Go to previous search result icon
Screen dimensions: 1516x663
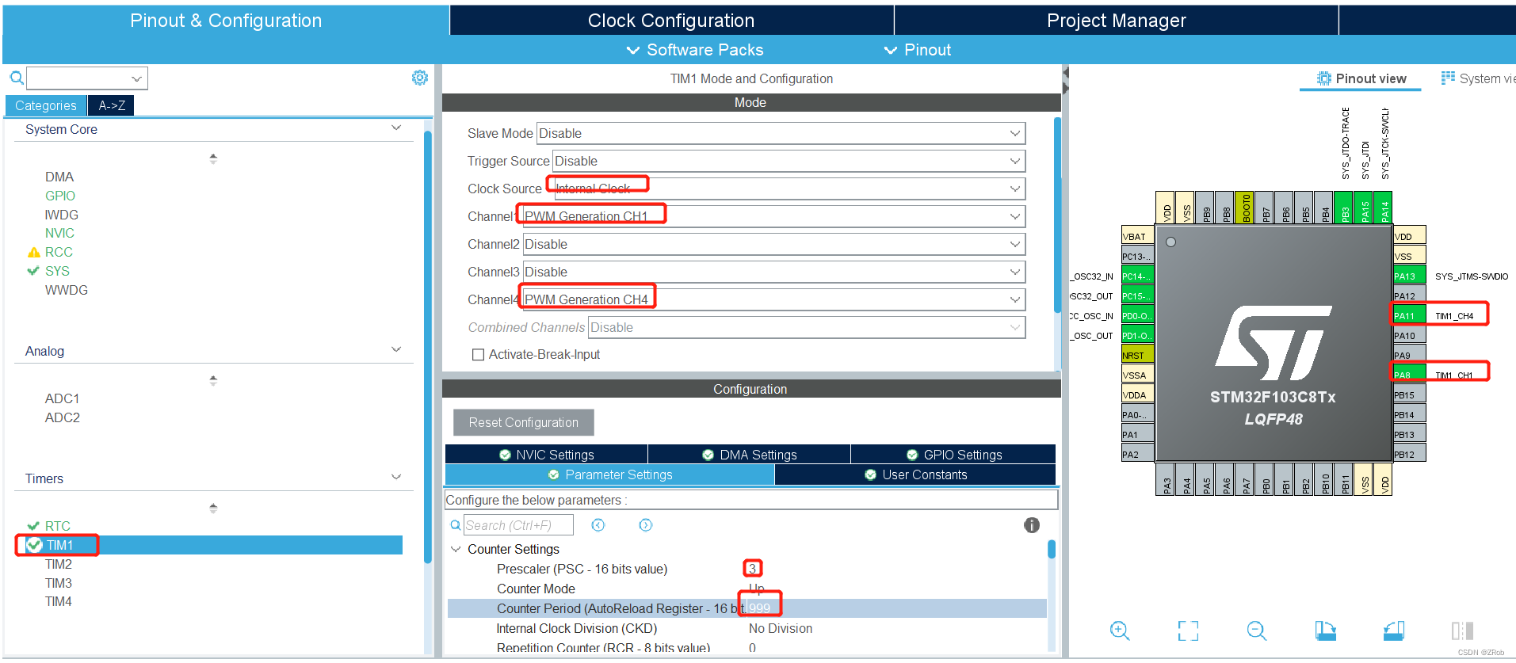598,525
